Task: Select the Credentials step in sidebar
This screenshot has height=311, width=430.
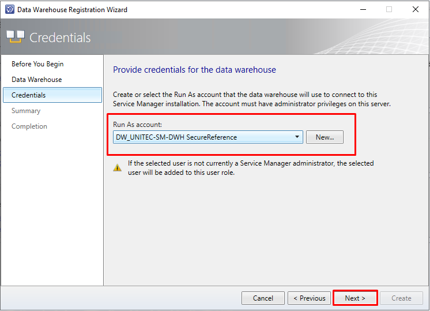Action: coord(52,95)
